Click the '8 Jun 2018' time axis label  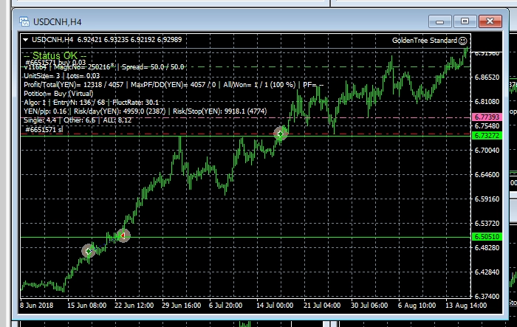pos(36,306)
